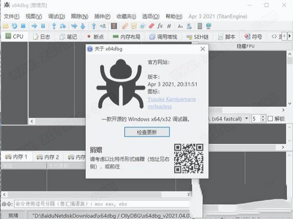Open the 视图(V) menu
Viewport: 293px width, 219px height.
(x=34, y=17)
